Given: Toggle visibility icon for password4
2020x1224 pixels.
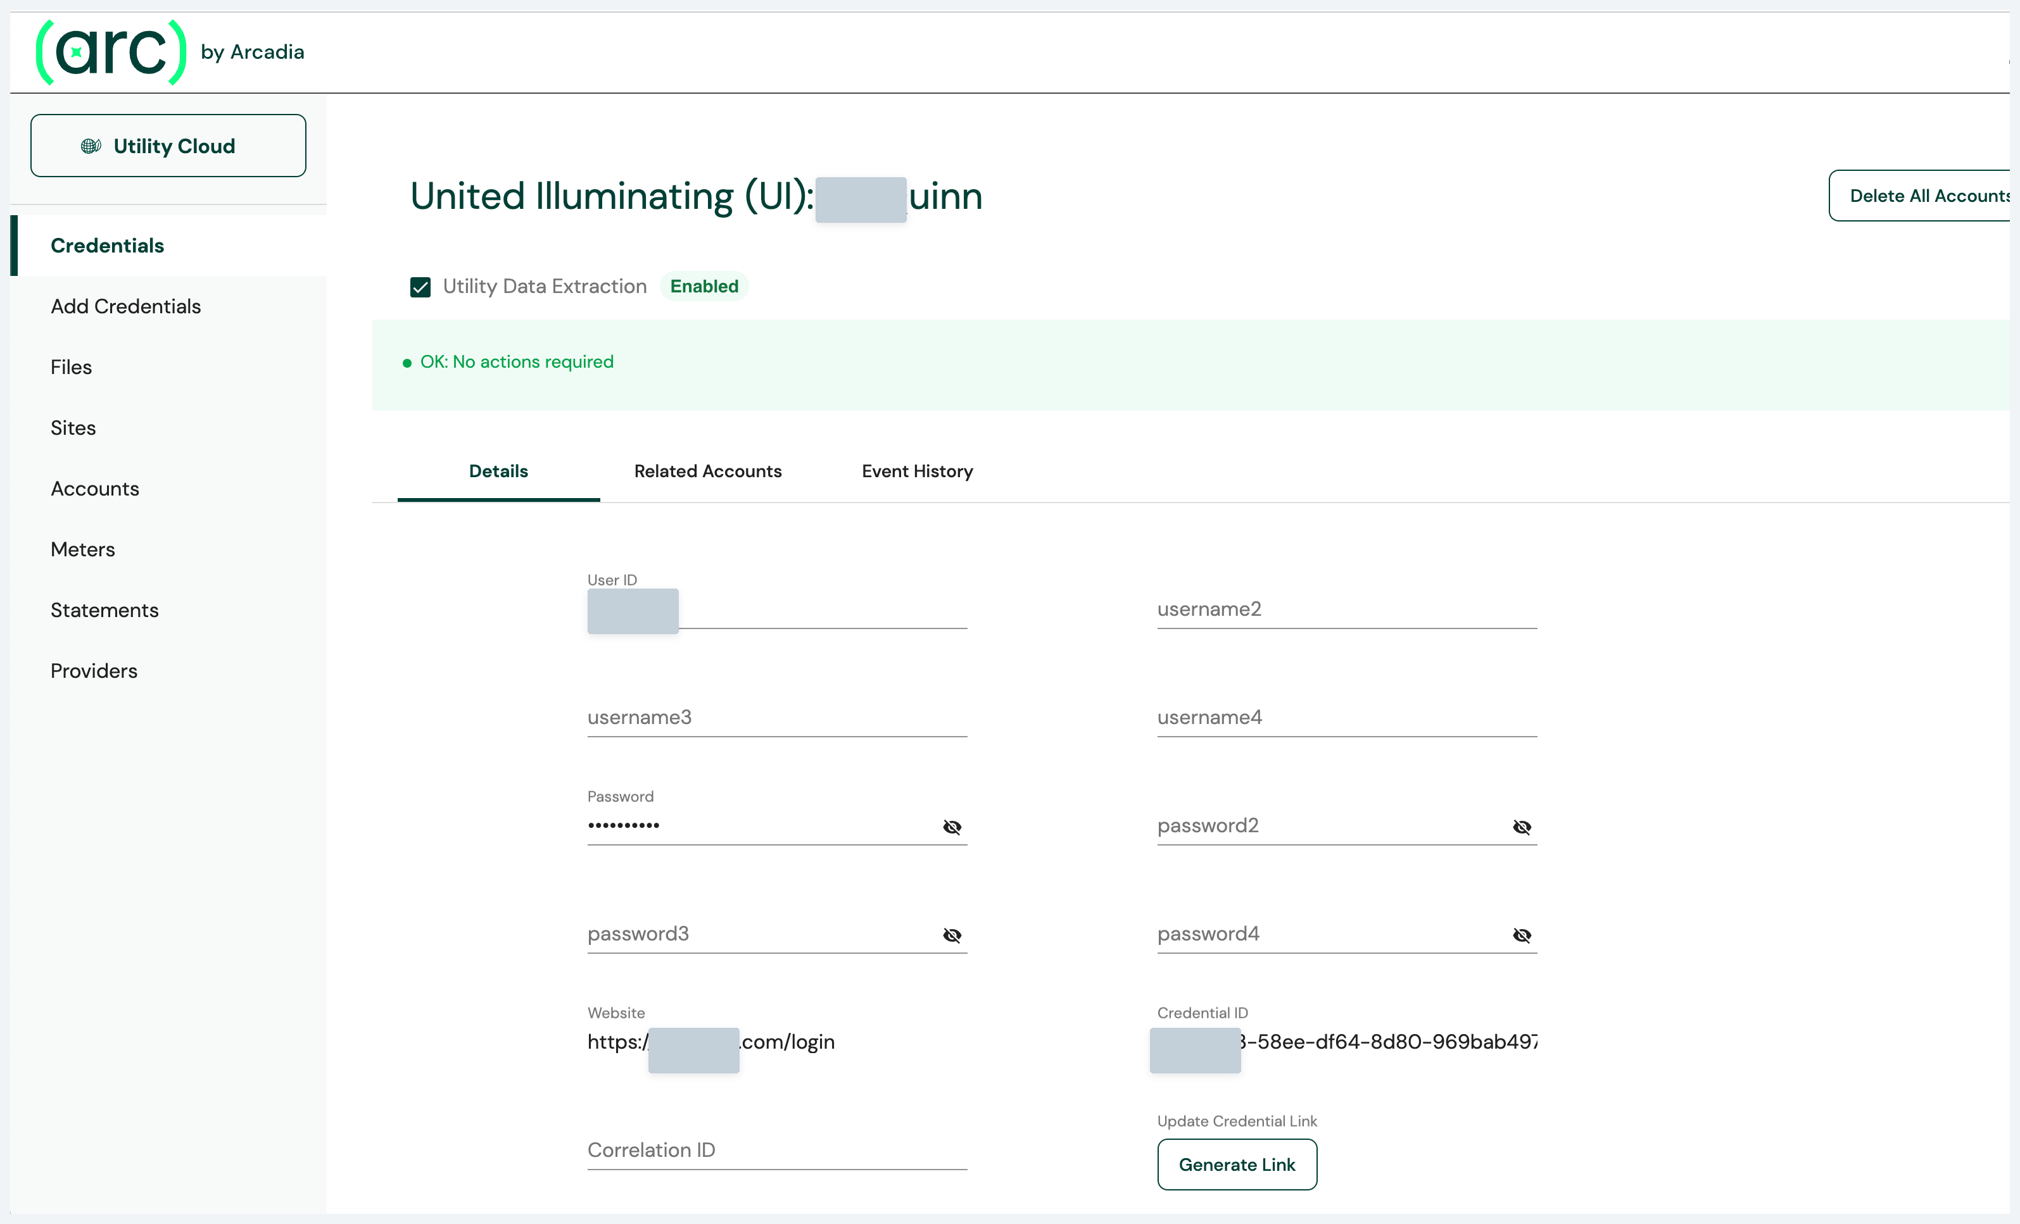Looking at the screenshot, I should [1521, 935].
